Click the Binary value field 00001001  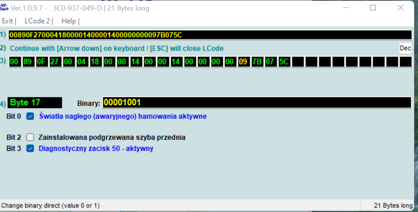coord(257,102)
